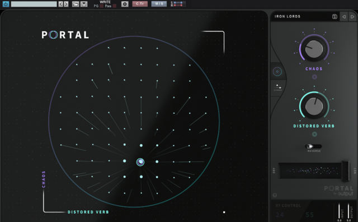This screenshot has width=358, height=222.
Task: Adjust the CHAOS knob
Action: tap(314, 49)
